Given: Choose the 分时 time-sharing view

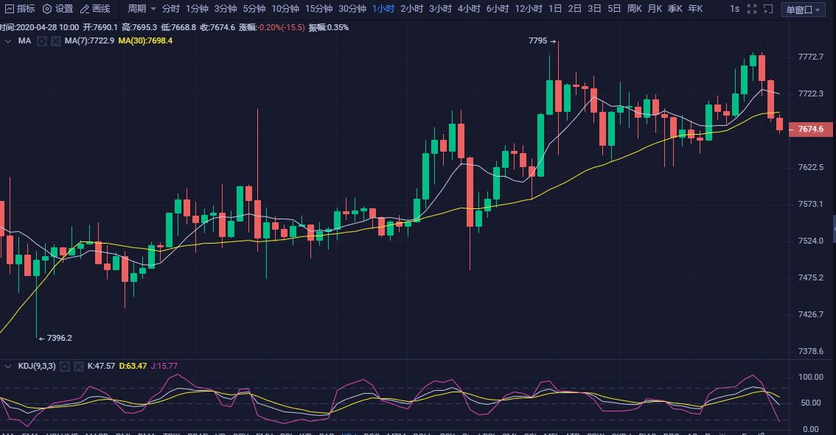Looking at the screenshot, I should point(170,9).
